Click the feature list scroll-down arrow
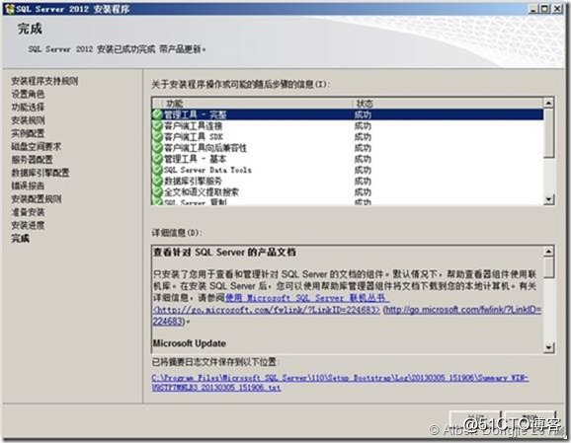571x443 pixels. coord(548,199)
